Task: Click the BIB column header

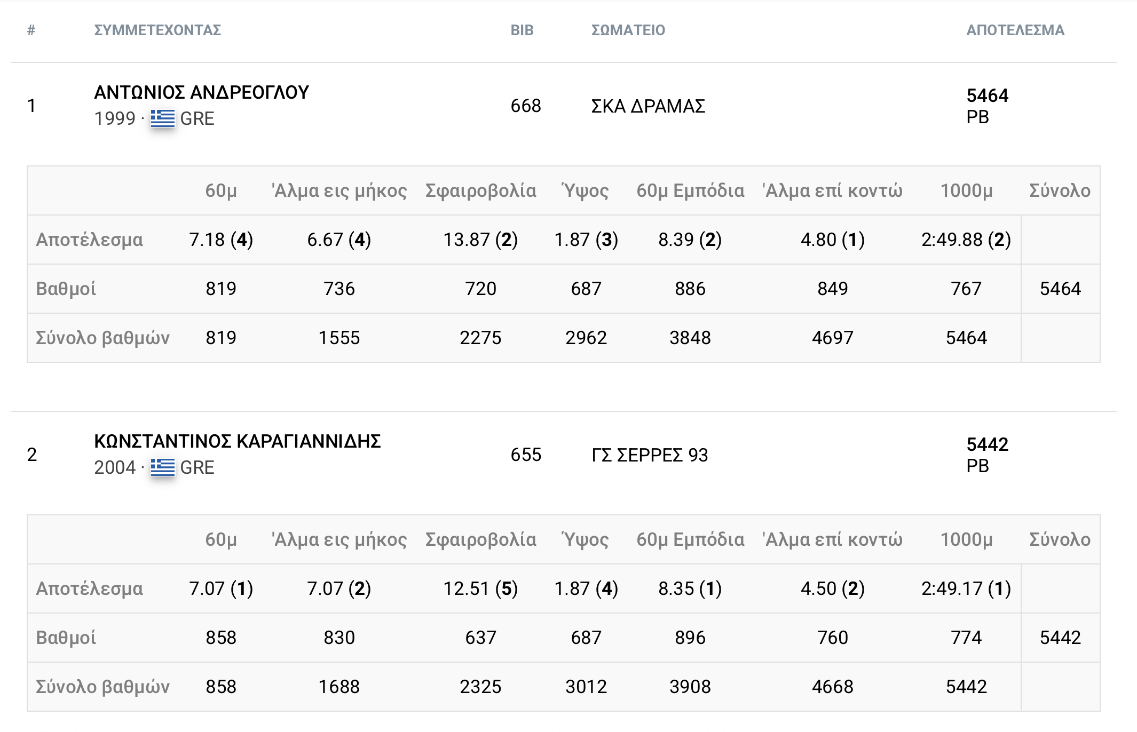Action: pyautogui.click(x=522, y=30)
